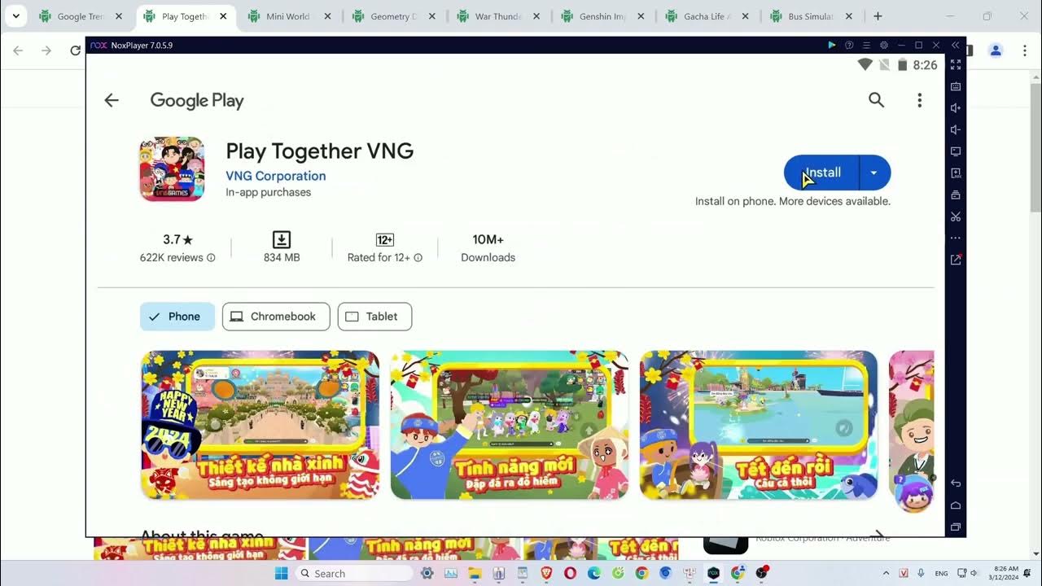Image resolution: width=1042 pixels, height=586 pixels.
Task: Click Android back button in Nox sidebar
Action: point(956,483)
